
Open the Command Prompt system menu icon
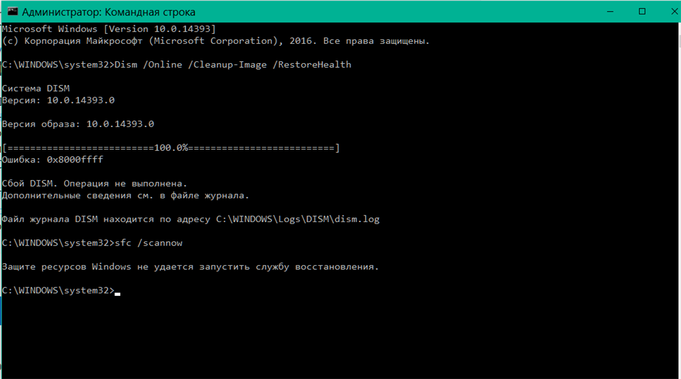12,12
